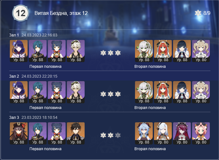Click Rosaria portrait in Зал 3
Screen dimensions: 219x160
(x=182, y=133)
